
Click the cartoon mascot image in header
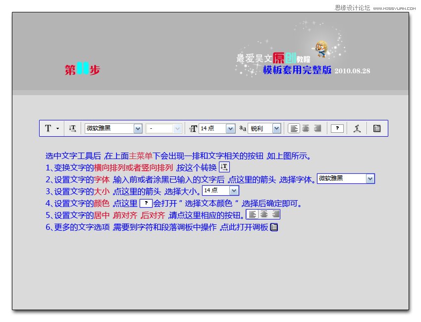[x=321, y=49]
